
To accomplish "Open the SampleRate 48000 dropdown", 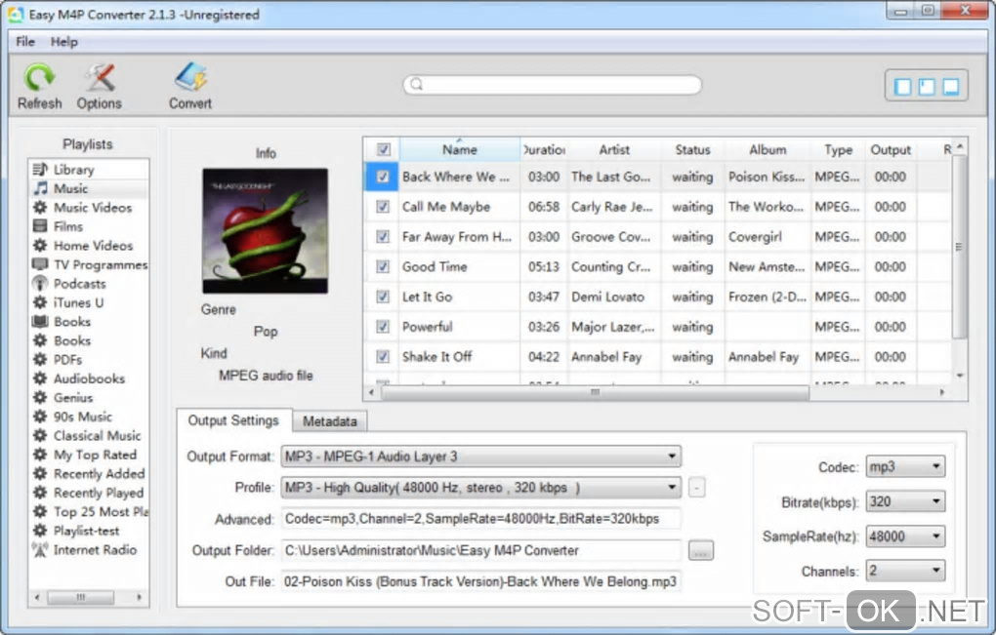I will pyautogui.click(x=905, y=536).
